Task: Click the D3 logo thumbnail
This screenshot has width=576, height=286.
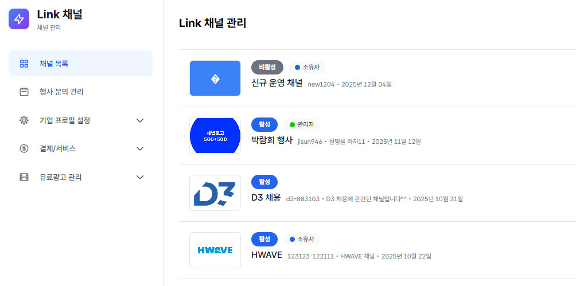Action: click(215, 193)
